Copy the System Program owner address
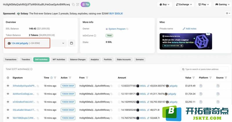Image resolution: width=232 pixels, height=122 pixels. (127, 29)
